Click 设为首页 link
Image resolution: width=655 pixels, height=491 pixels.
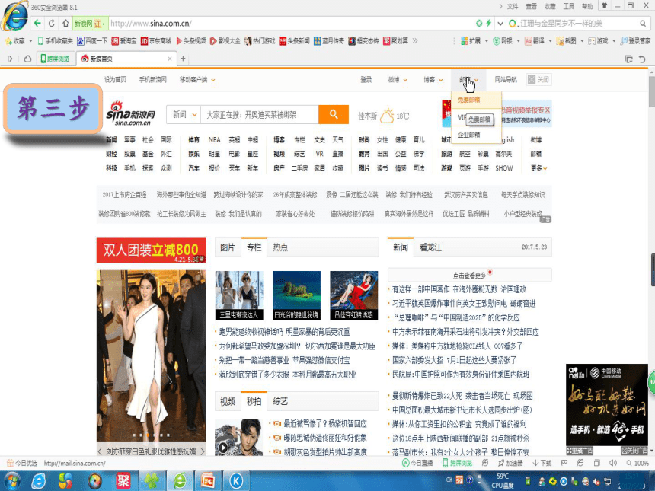[x=115, y=80]
